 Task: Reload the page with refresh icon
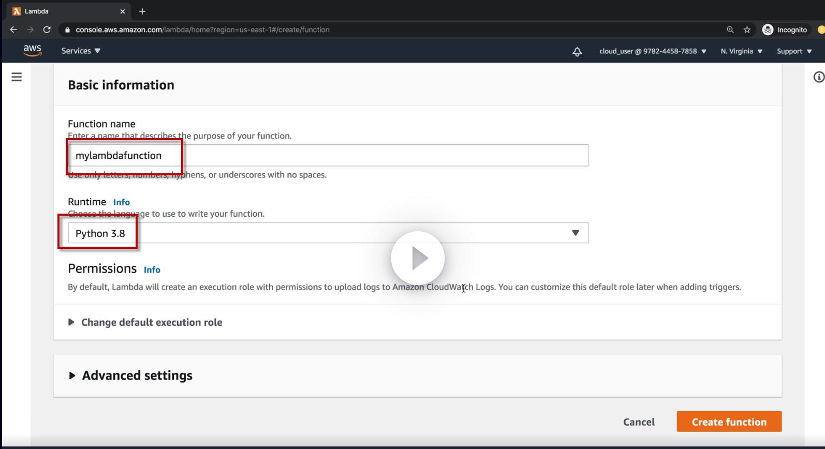pyautogui.click(x=47, y=30)
